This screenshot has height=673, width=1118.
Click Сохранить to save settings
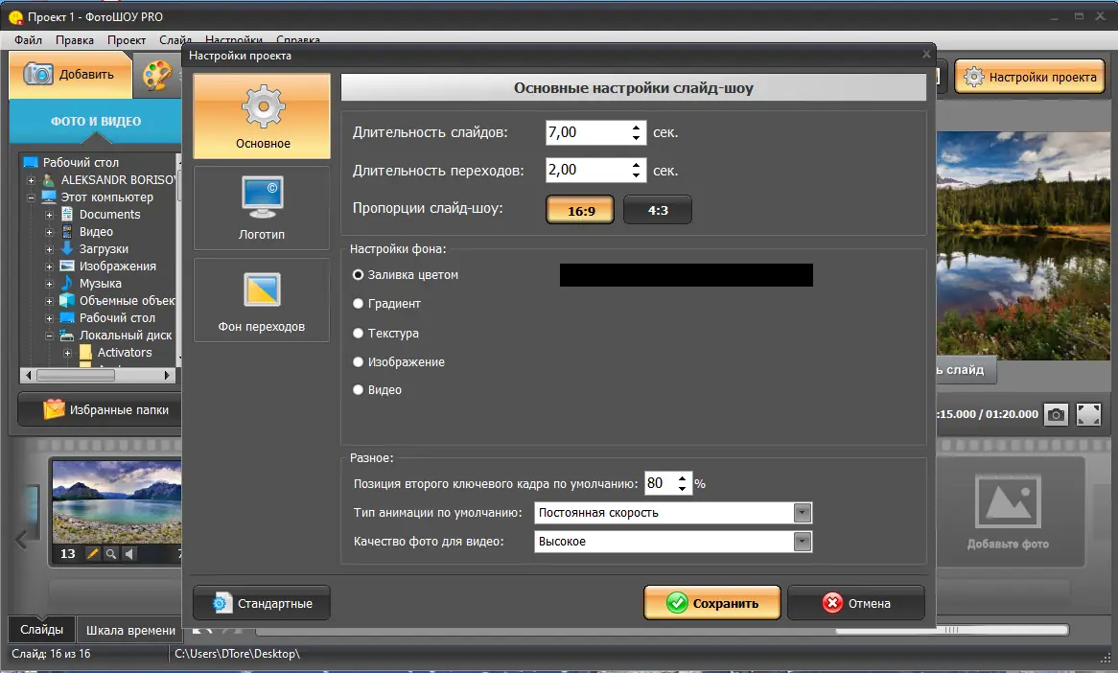[712, 603]
